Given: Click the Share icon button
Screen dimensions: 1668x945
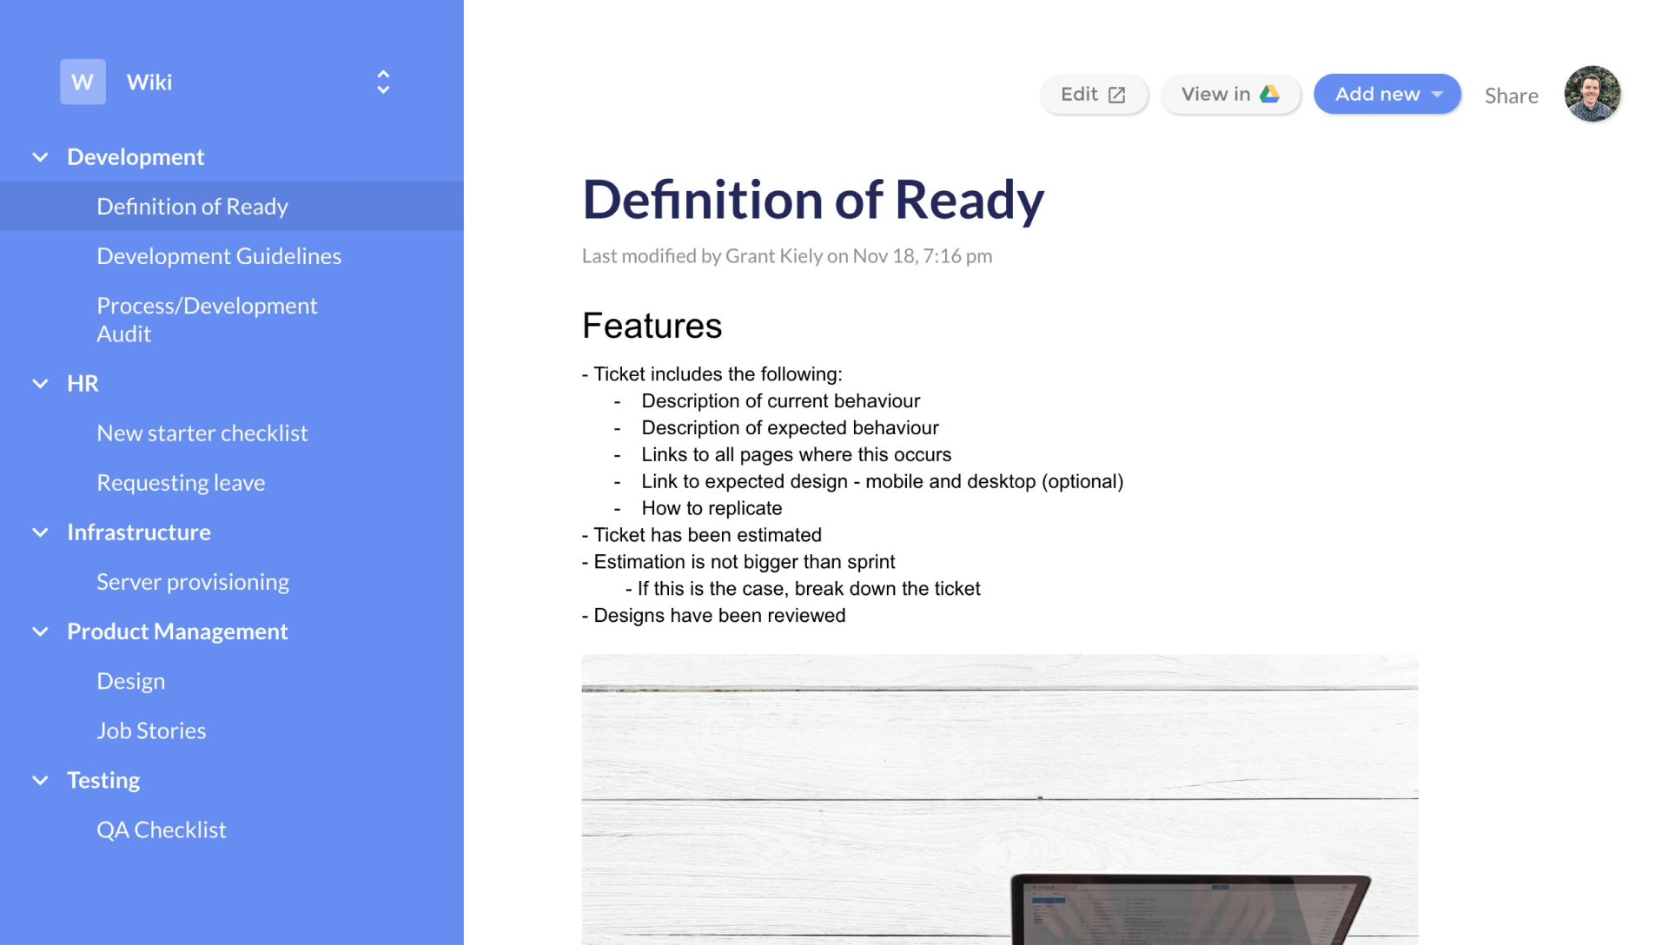Looking at the screenshot, I should coord(1510,94).
